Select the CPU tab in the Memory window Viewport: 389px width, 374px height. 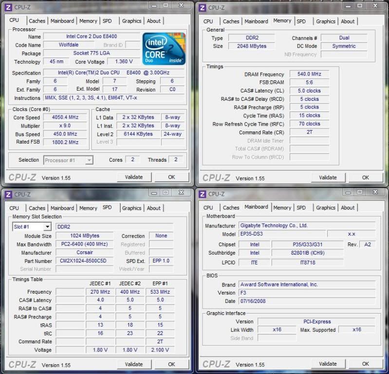pos(208,21)
